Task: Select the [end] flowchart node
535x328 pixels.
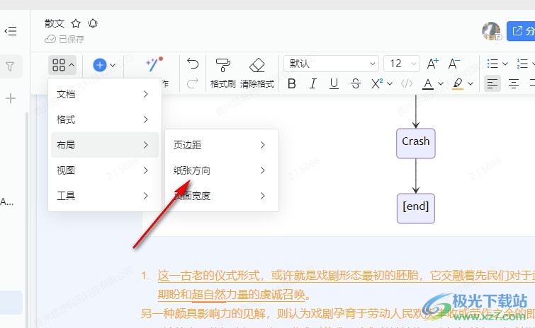Action: click(x=415, y=209)
